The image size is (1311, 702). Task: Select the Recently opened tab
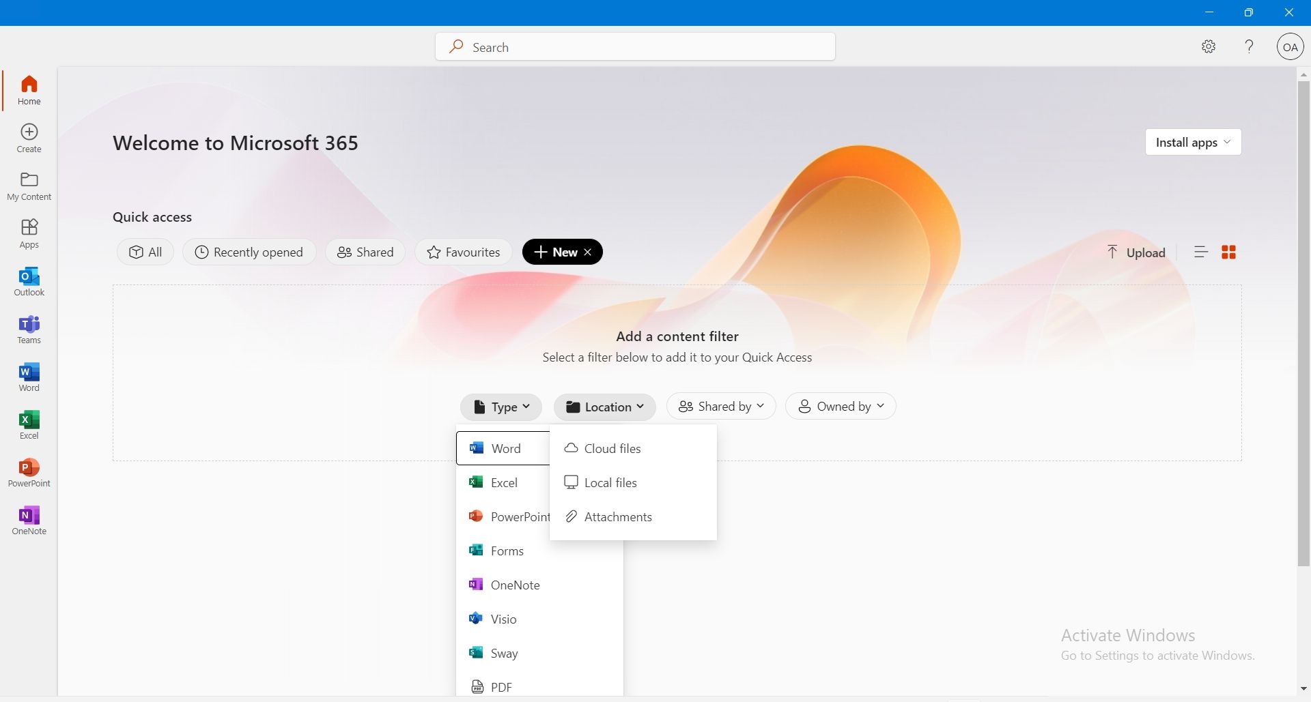249,252
